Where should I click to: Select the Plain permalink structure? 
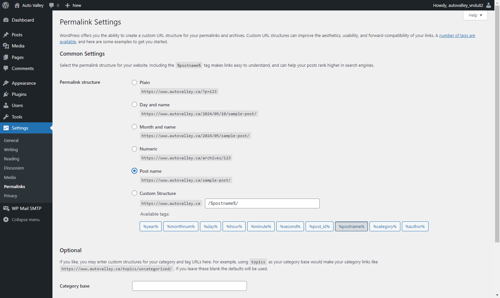pyautogui.click(x=134, y=82)
